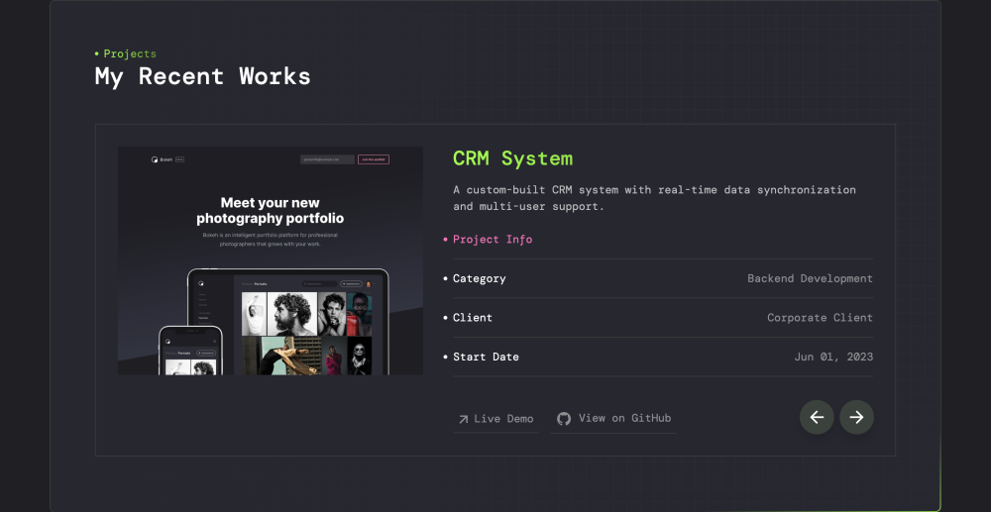
Task: Advance to the next project with right arrow
Action: (x=856, y=417)
